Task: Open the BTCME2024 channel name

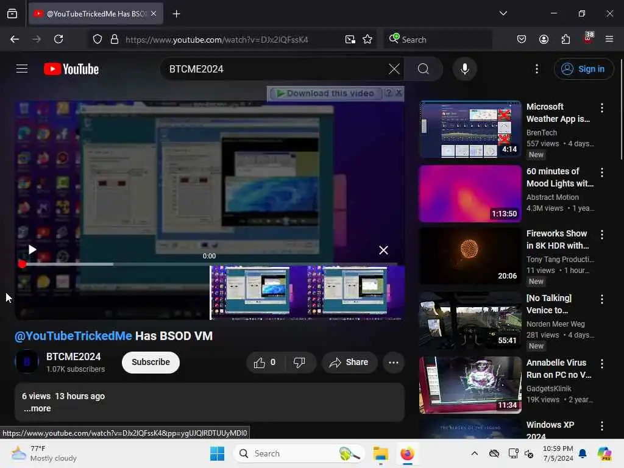Action: (x=74, y=356)
